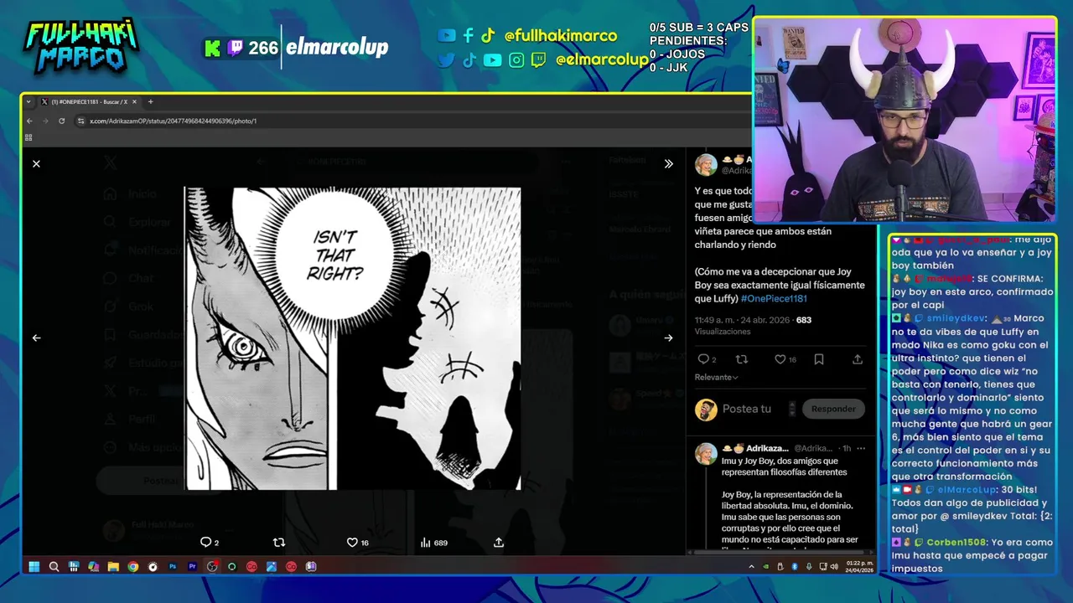This screenshot has height=603, width=1073.
Task: Click the Responder button
Action: click(x=833, y=409)
